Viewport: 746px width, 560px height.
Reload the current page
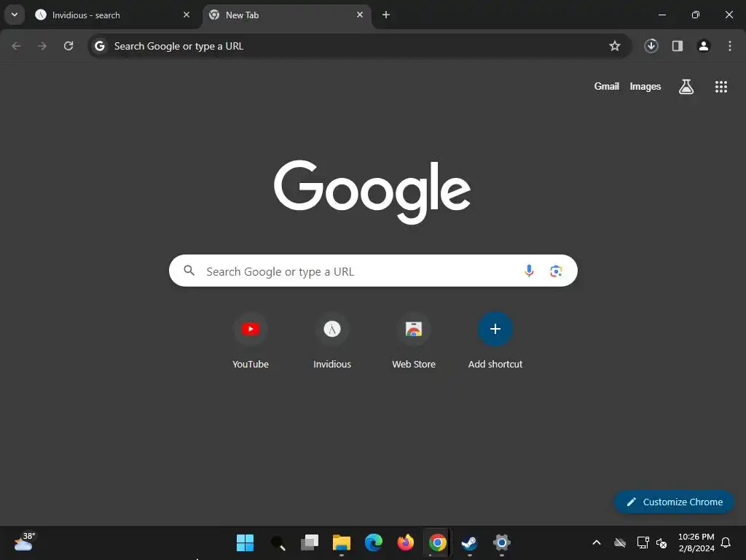coord(68,46)
